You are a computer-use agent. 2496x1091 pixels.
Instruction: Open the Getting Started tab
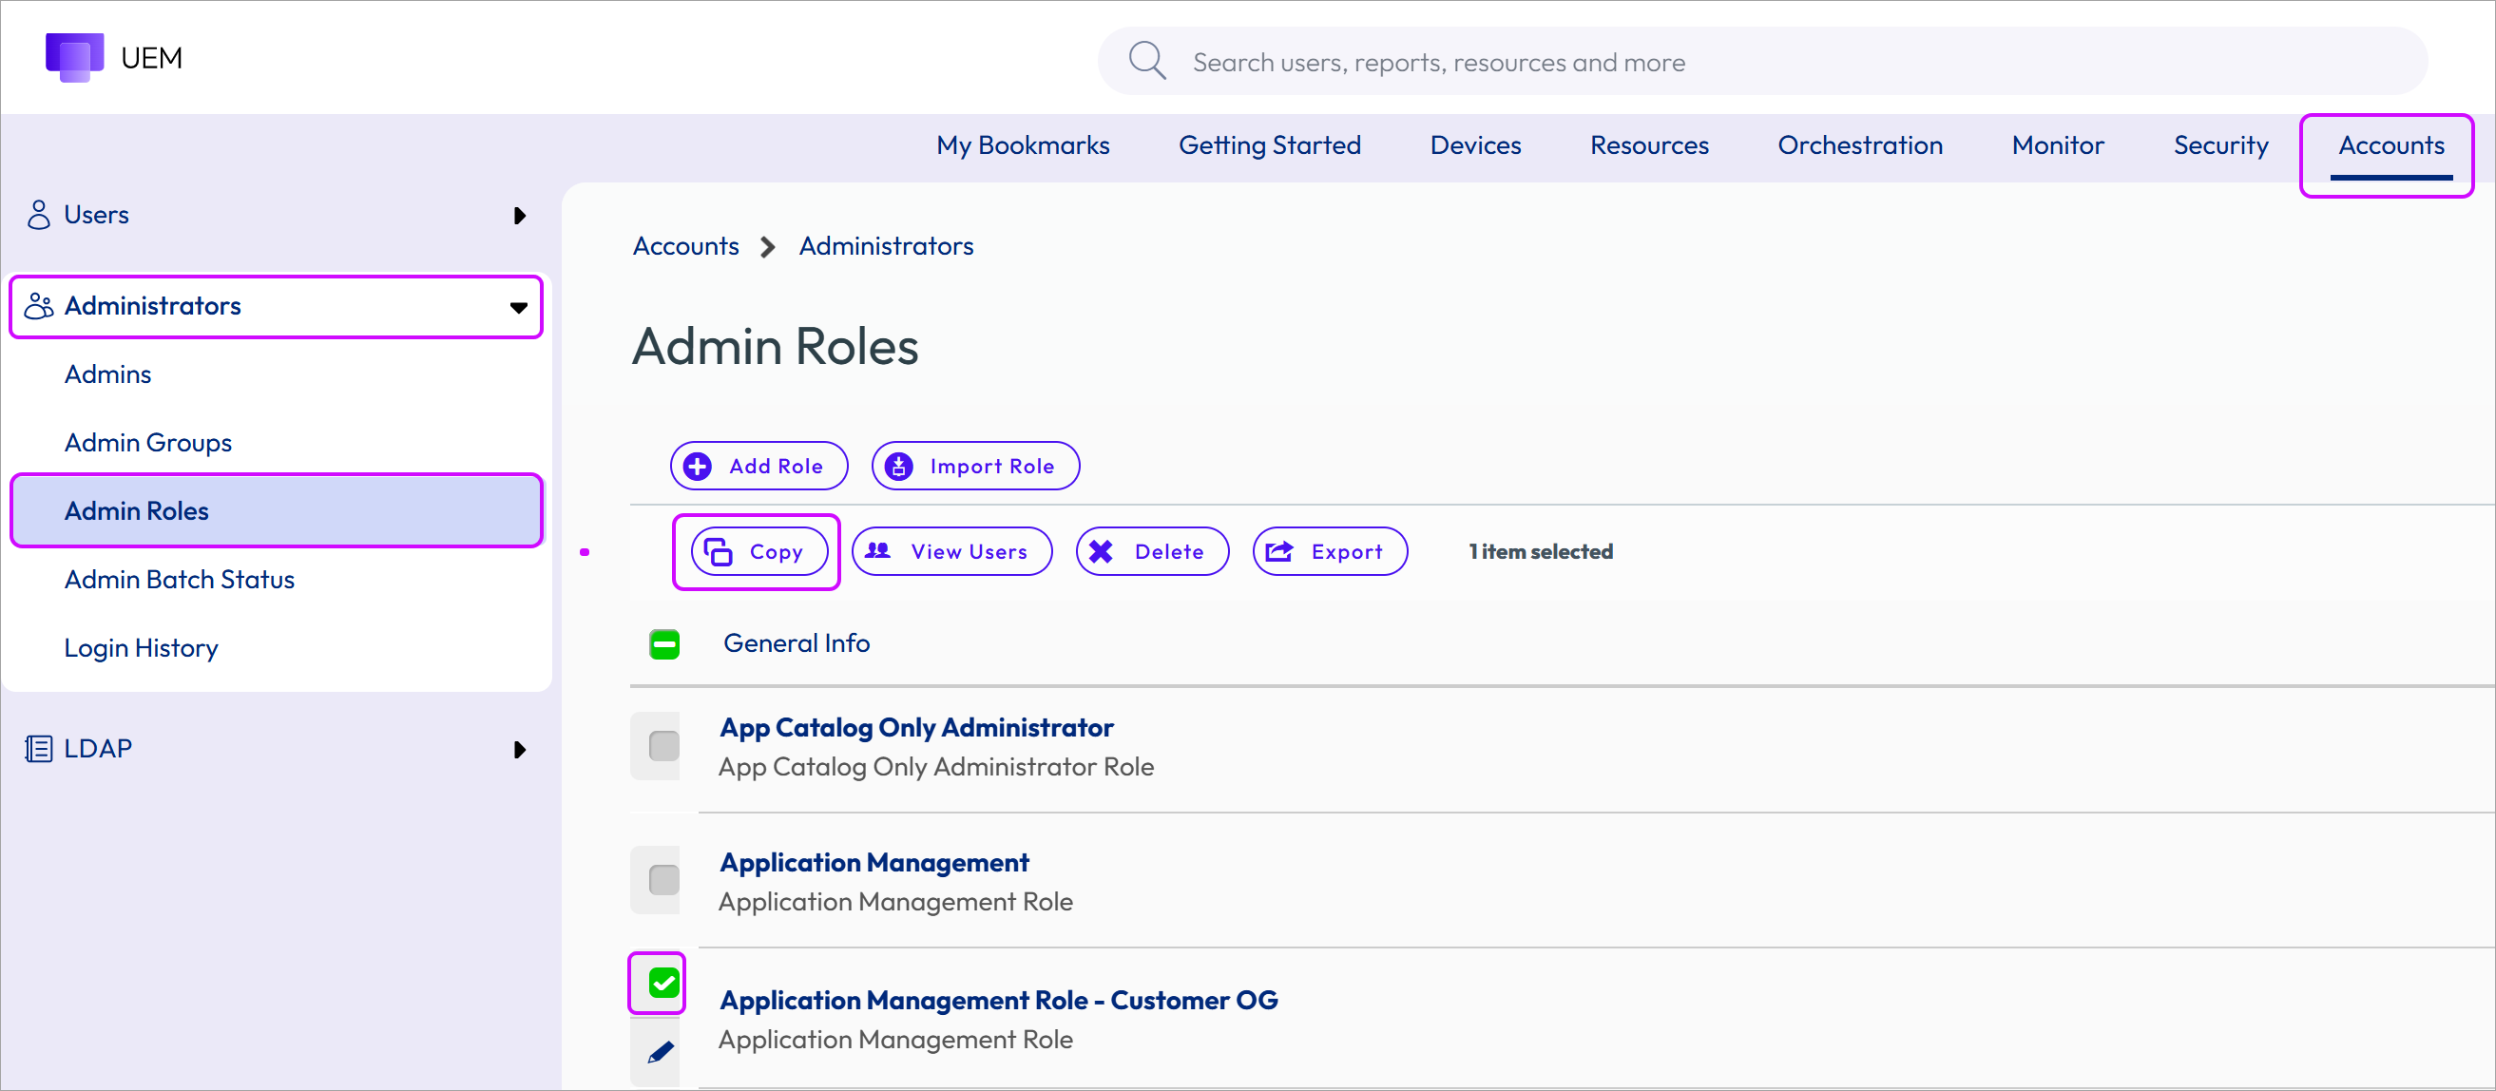coord(1269,145)
